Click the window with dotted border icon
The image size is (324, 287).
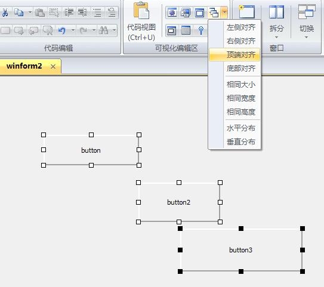point(171,30)
